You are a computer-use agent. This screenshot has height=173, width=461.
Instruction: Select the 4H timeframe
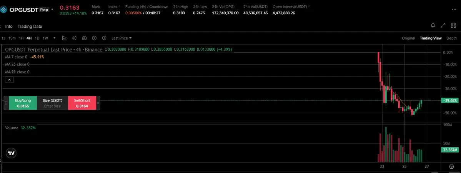tap(29, 38)
